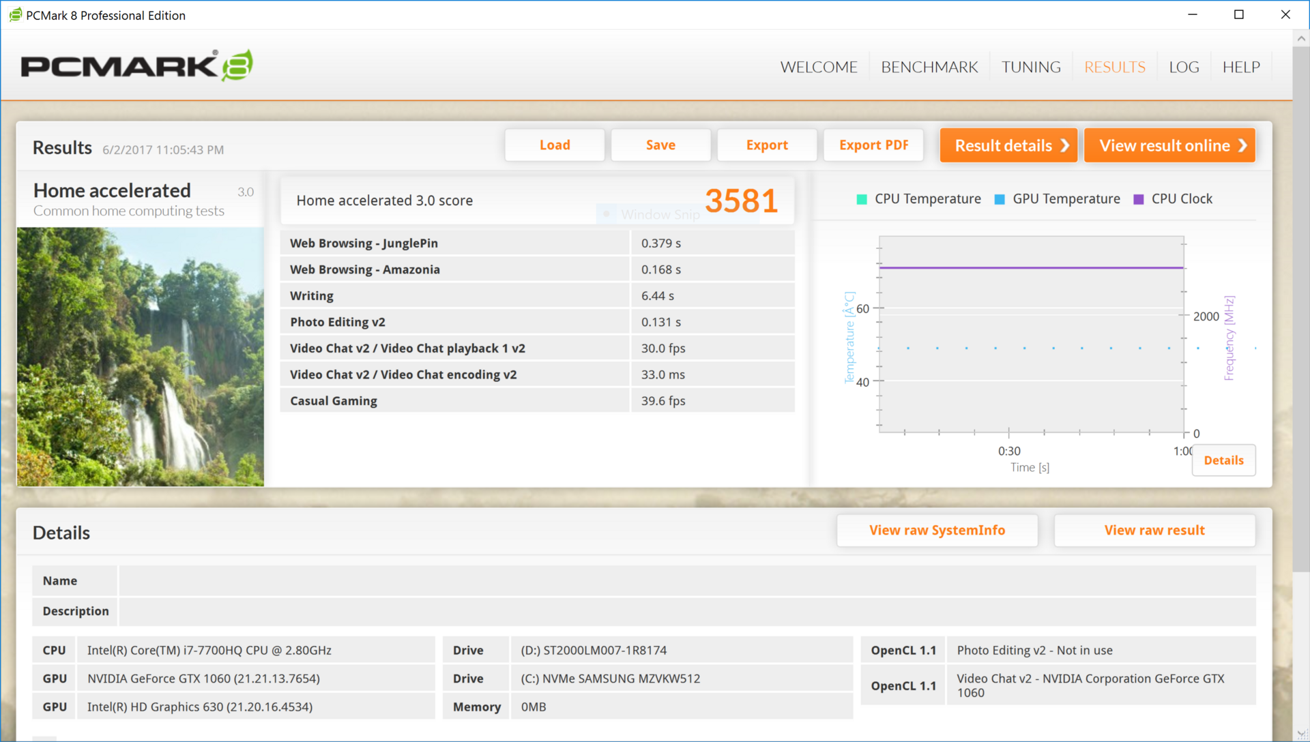Minimize the PCMark window
This screenshot has width=1310, height=742.
[1193, 14]
